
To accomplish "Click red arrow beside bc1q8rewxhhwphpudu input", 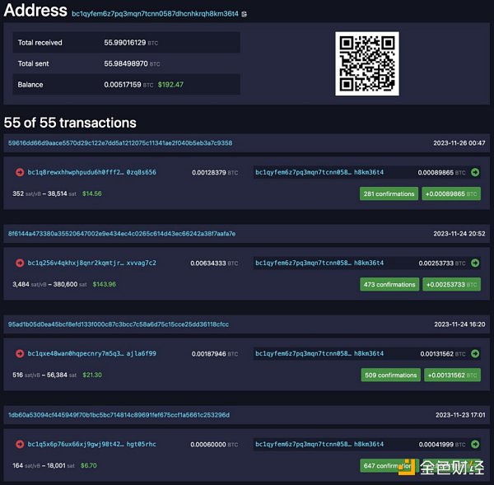I will coord(20,172).
